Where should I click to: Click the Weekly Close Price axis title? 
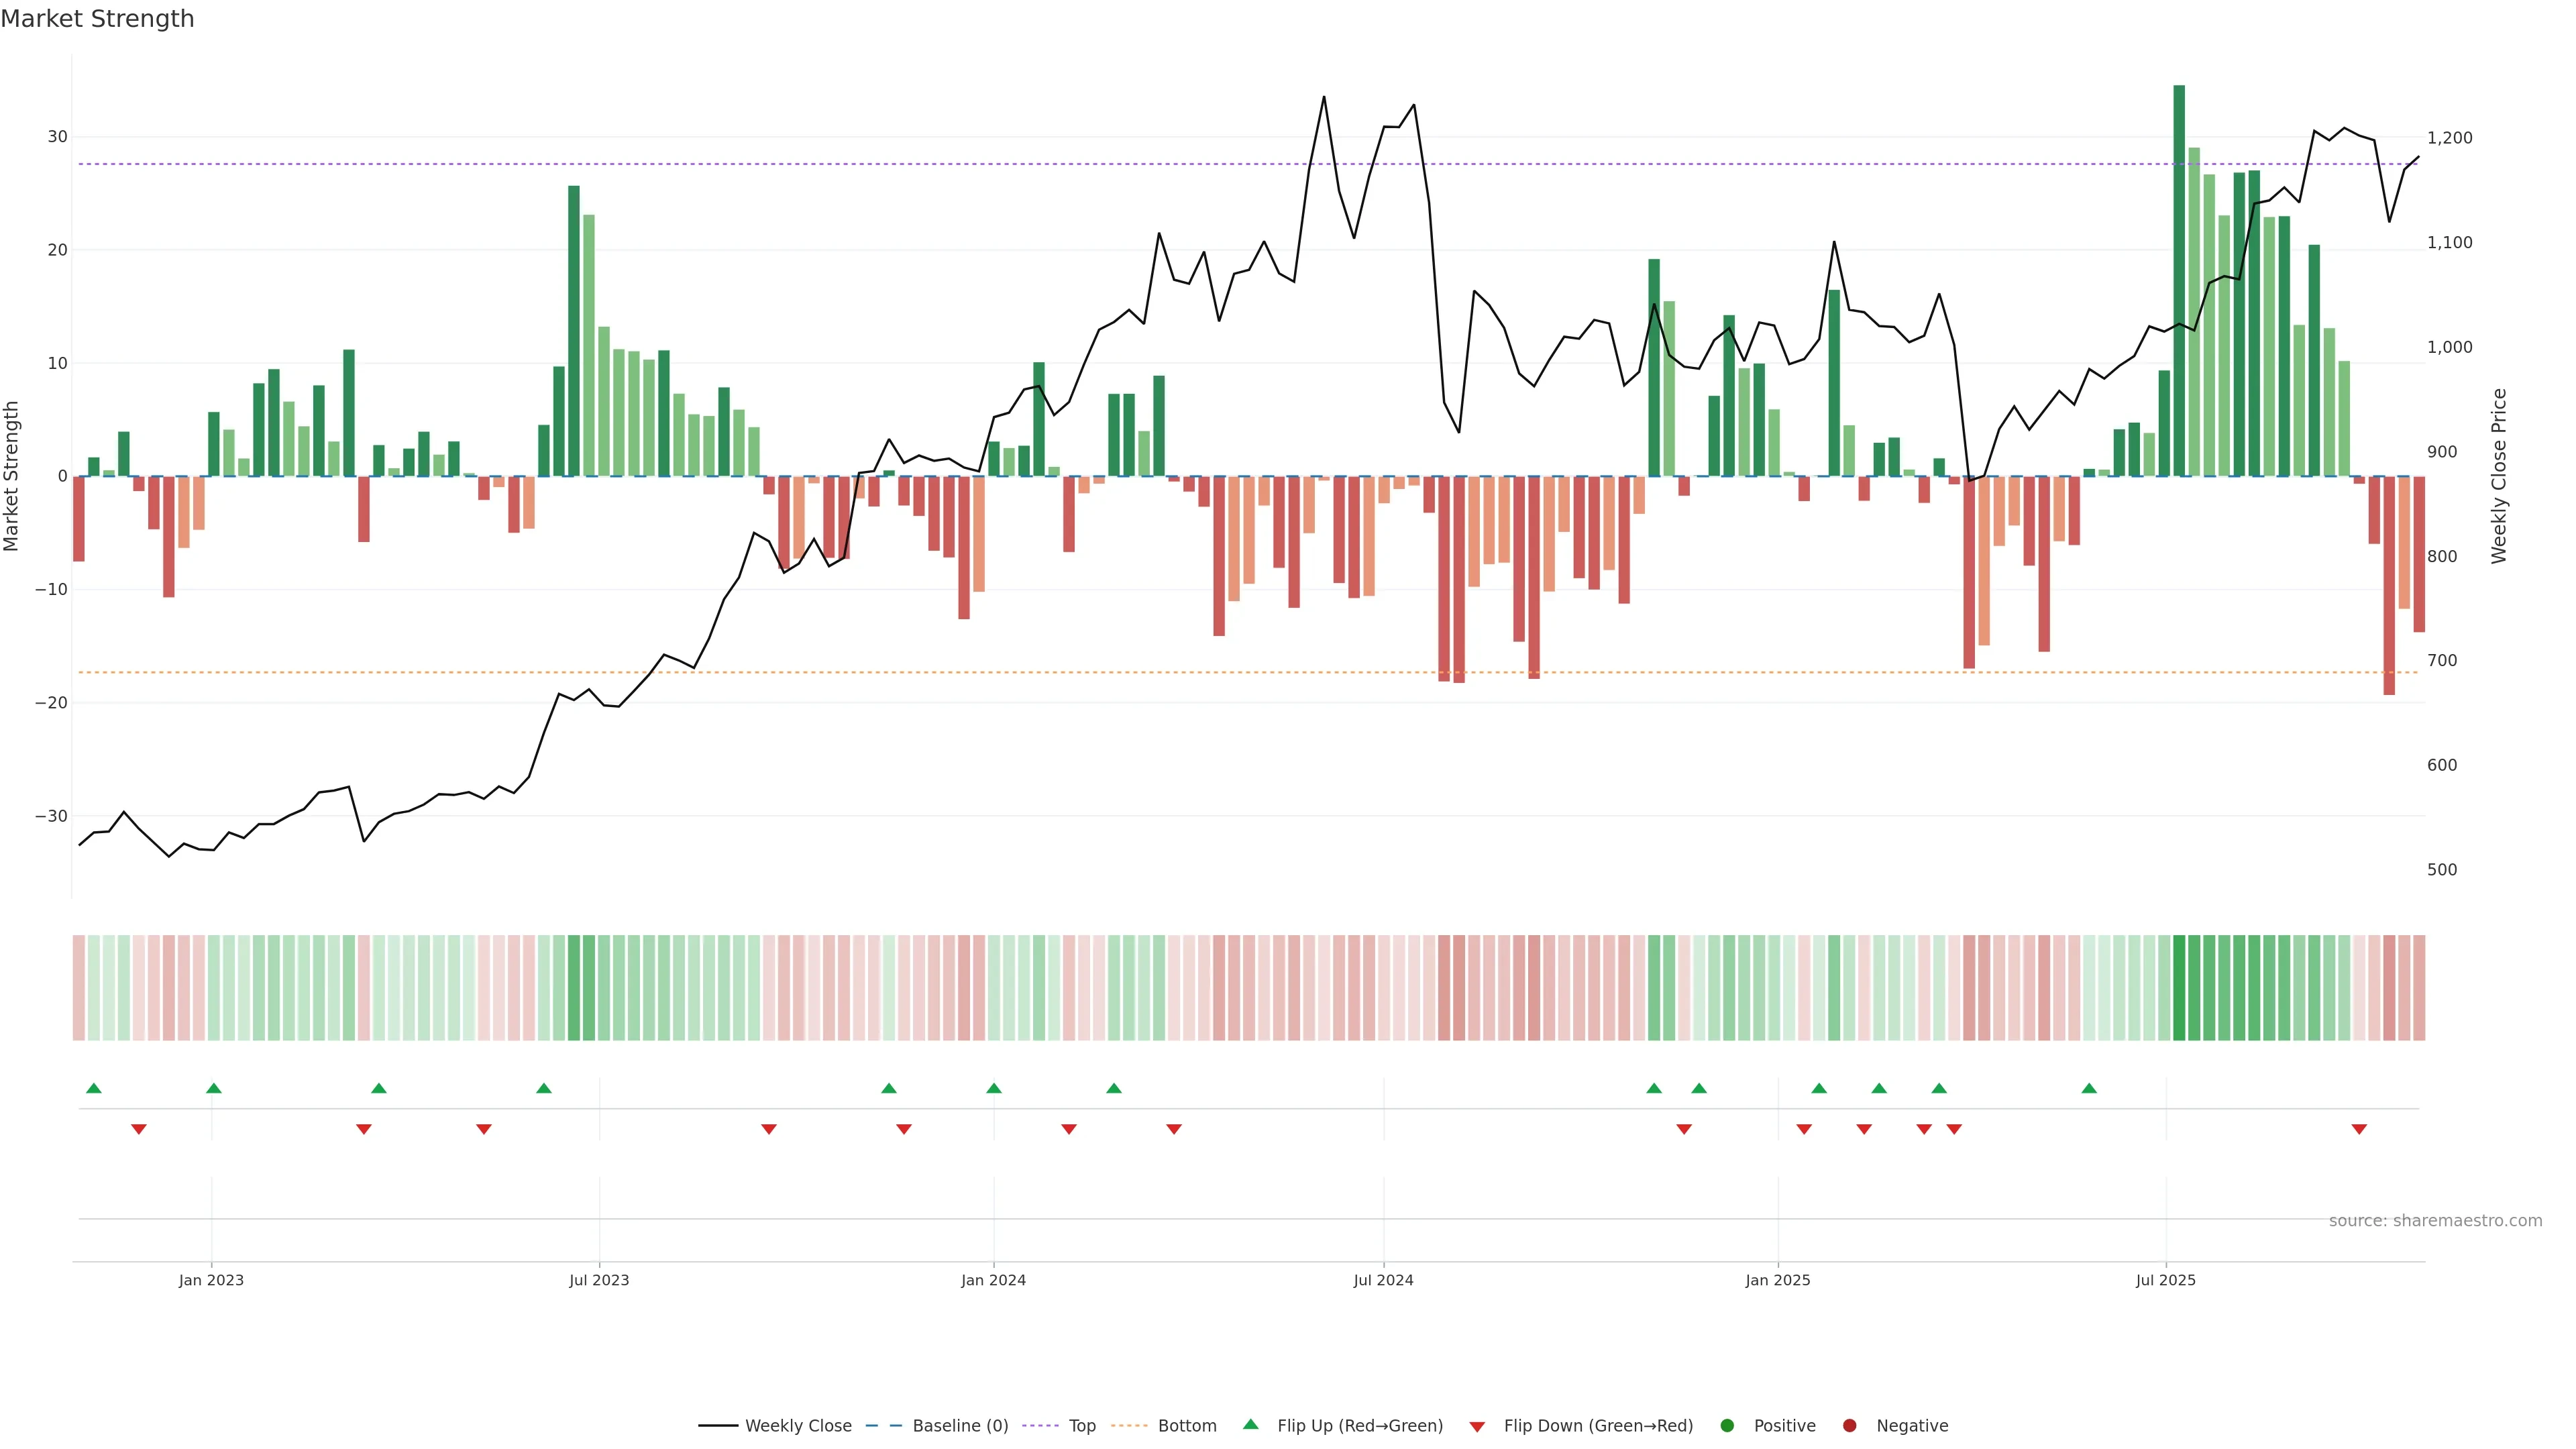[x=2499, y=476]
